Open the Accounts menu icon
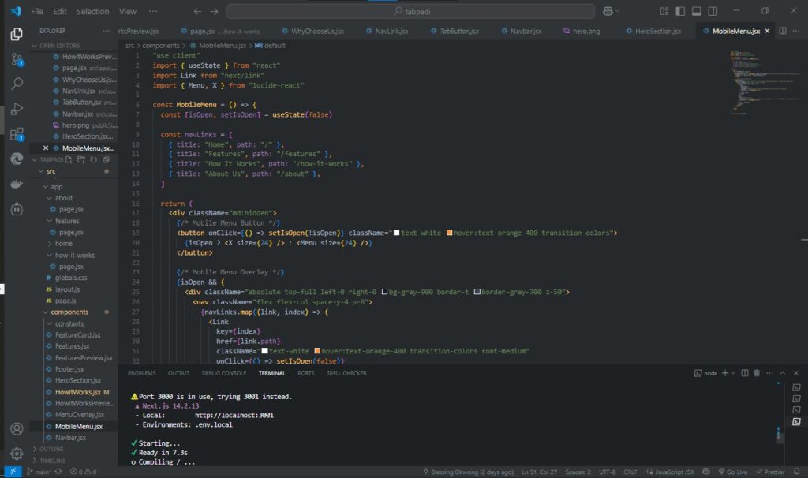The image size is (808, 478). pyautogui.click(x=17, y=429)
